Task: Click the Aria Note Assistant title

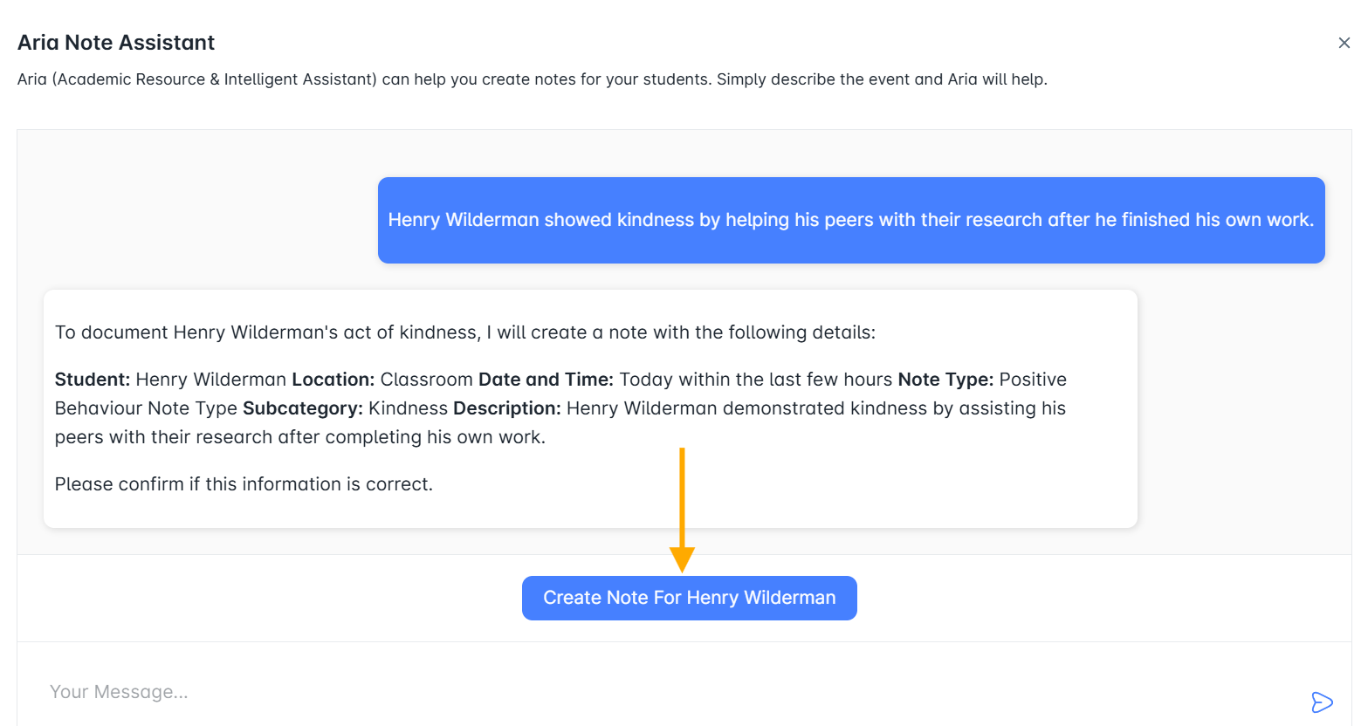Action: click(116, 43)
